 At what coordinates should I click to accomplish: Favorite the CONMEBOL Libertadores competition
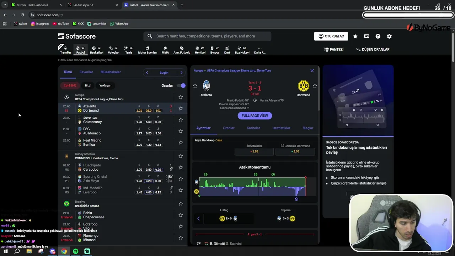(x=181, y=156)
